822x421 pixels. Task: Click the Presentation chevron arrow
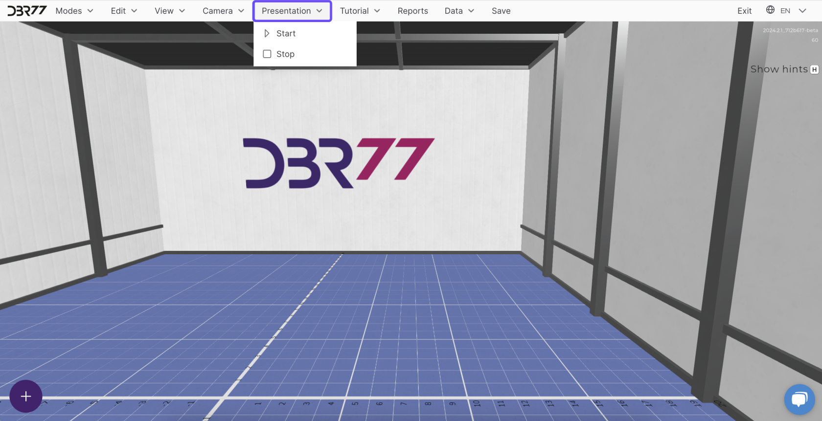coord(319,11)
